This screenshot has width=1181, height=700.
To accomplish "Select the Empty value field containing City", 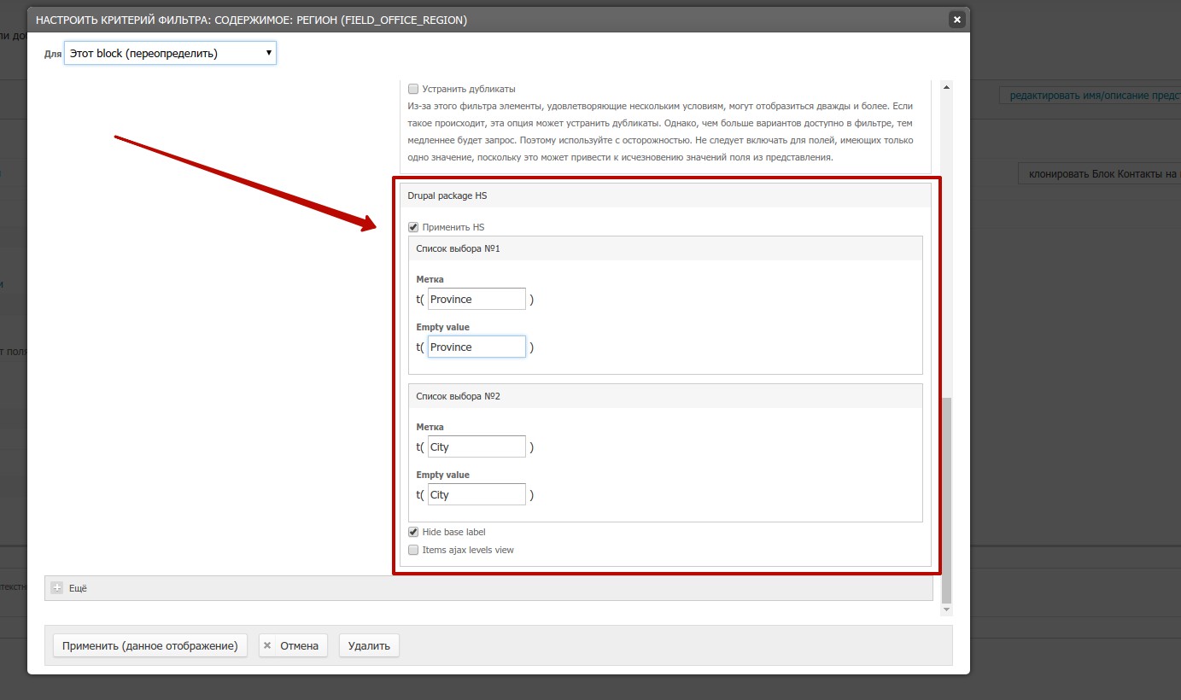I will (476, 495).
